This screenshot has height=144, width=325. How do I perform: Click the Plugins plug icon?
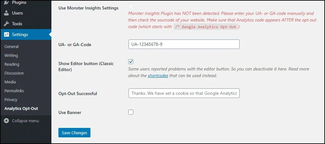[x=6, y=3]
